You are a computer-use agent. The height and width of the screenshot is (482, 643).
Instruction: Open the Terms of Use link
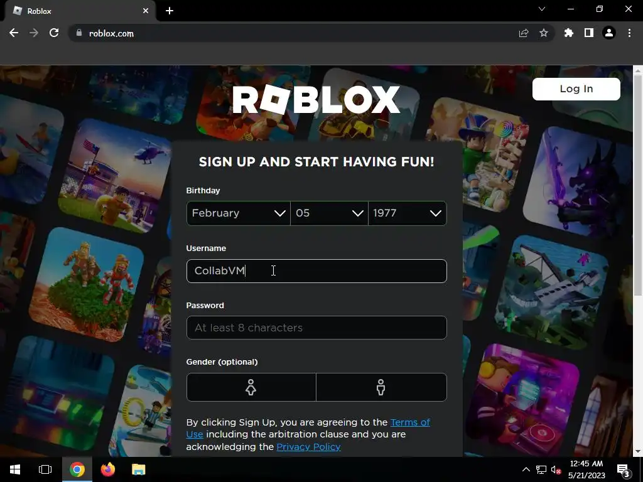click(x=410, y=422)
